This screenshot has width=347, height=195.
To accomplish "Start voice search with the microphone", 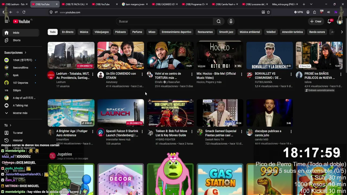I will pos(231,21).
